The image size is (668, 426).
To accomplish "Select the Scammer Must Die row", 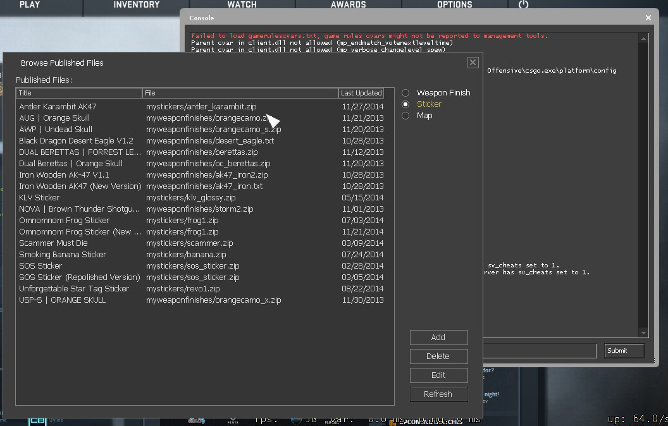I will [201, 243].
